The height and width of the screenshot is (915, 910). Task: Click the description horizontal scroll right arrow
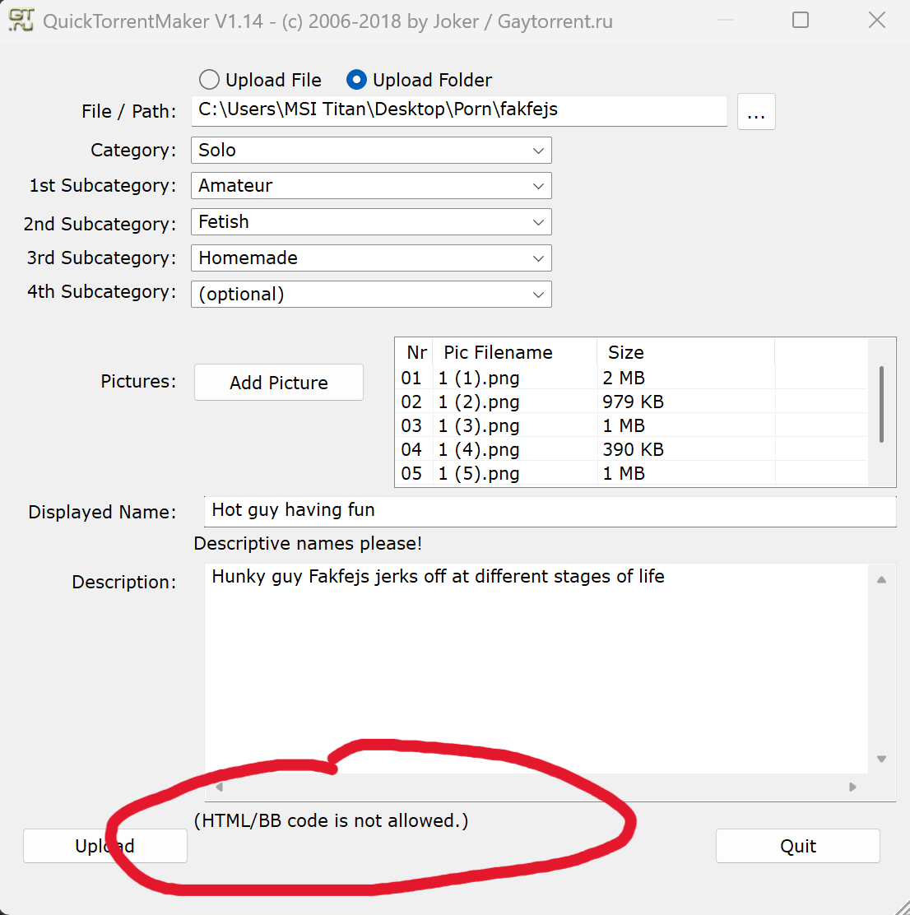tap(852, 787)
